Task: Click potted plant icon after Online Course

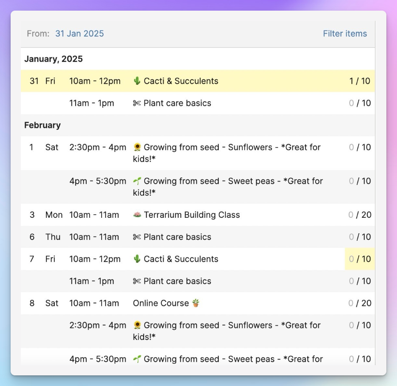Action: point(196,303)
